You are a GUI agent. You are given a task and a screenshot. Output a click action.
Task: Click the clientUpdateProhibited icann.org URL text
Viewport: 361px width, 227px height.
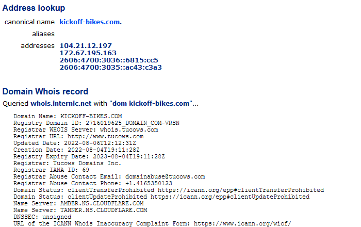[x=230, y=197]
